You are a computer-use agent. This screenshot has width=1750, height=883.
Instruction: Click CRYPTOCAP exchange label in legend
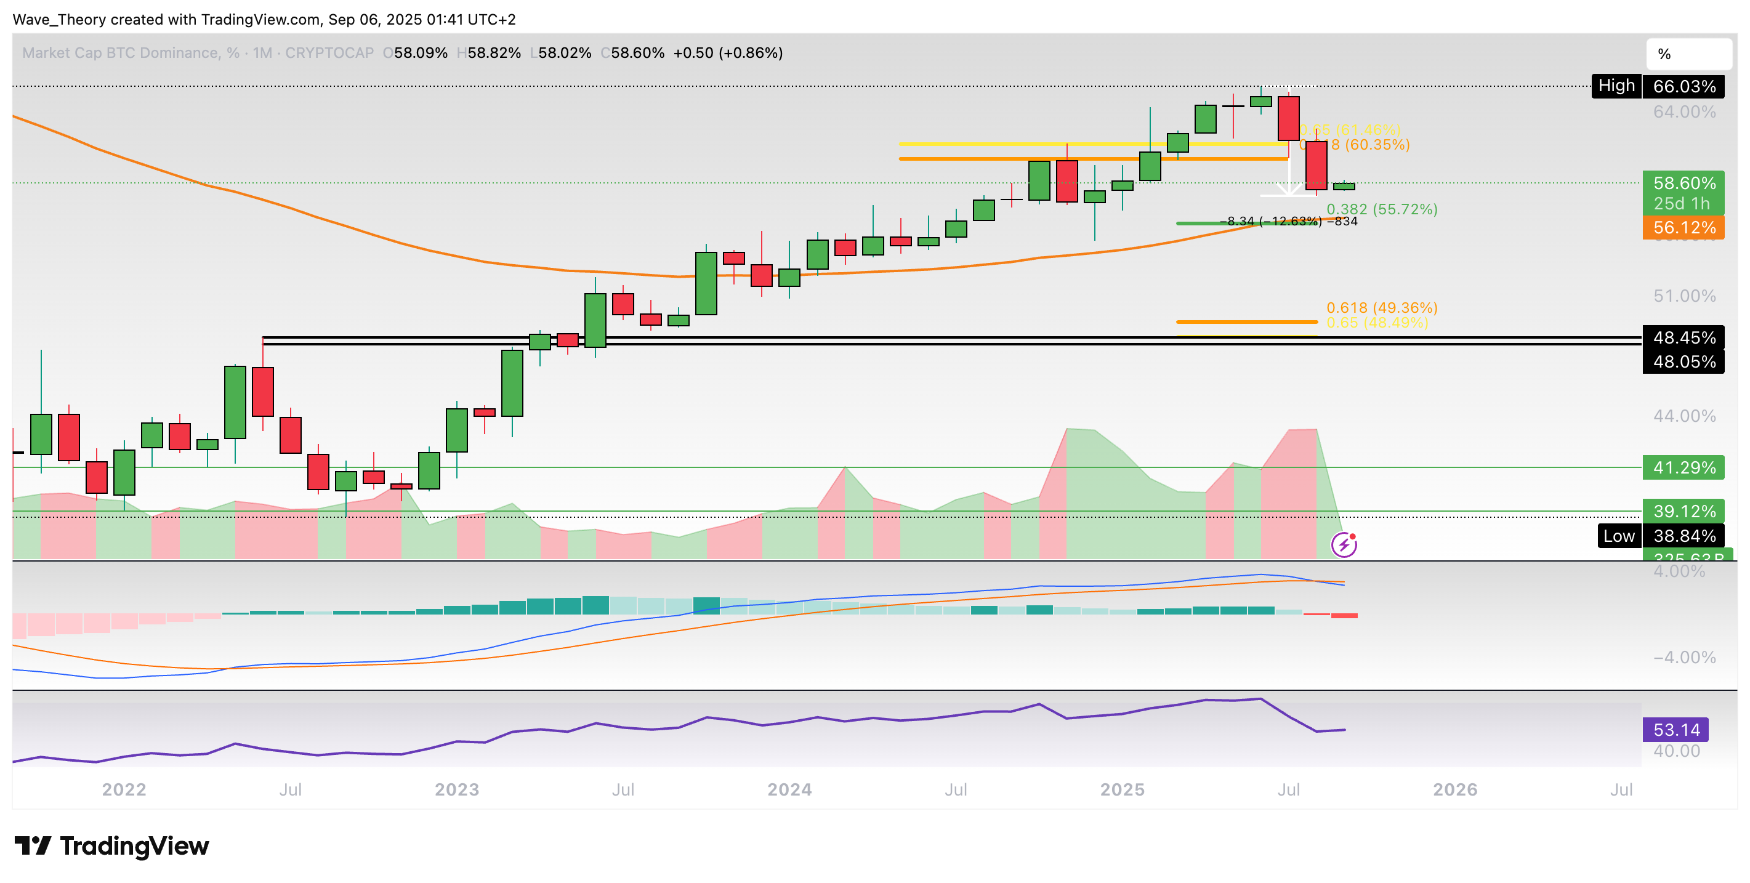coord(329,53)
